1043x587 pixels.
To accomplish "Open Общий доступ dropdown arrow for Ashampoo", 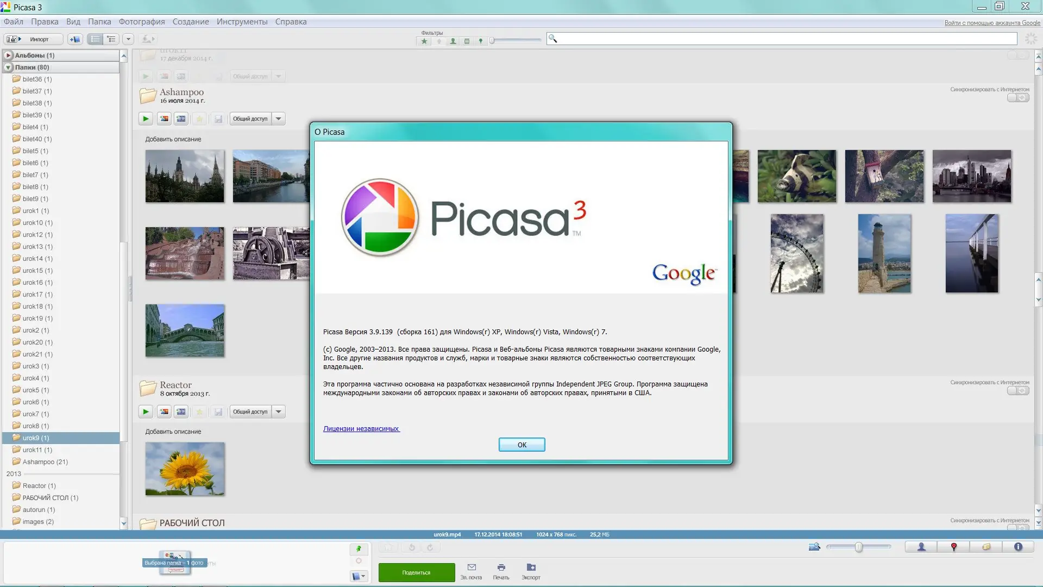I will click(x=279, y=118).
